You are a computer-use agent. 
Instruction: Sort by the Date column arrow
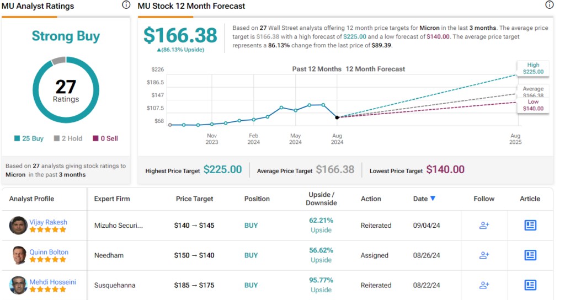pos(433,199)
